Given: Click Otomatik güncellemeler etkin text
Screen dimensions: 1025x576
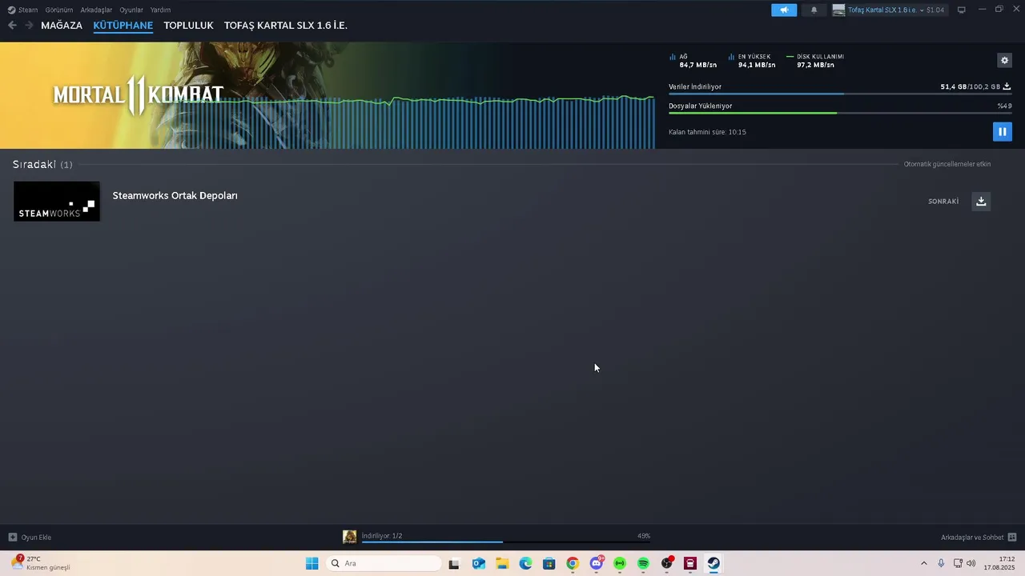Looking at the screenshot, I should click(x=947, y=164).
